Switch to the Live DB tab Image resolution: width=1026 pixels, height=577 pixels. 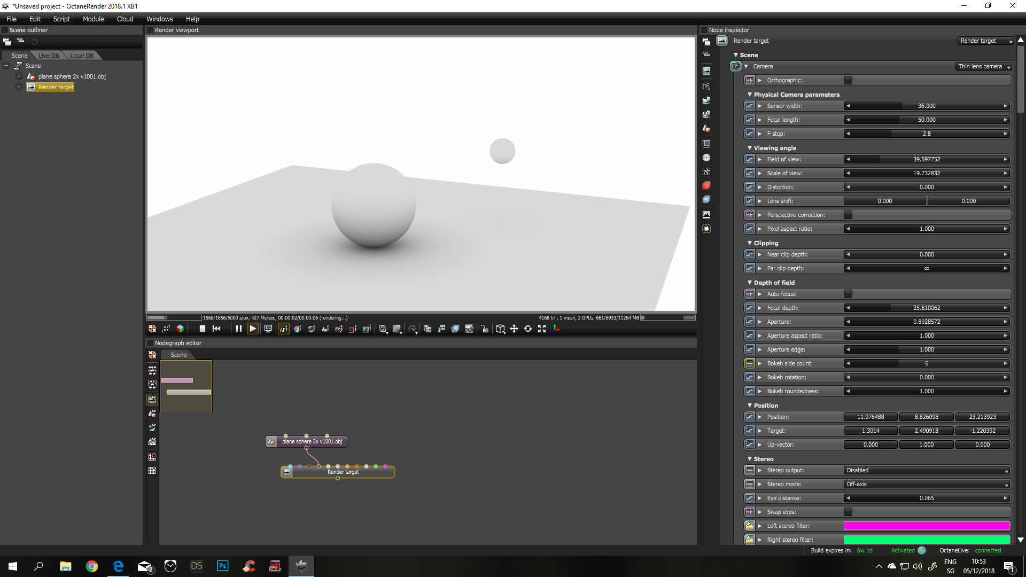49,56
